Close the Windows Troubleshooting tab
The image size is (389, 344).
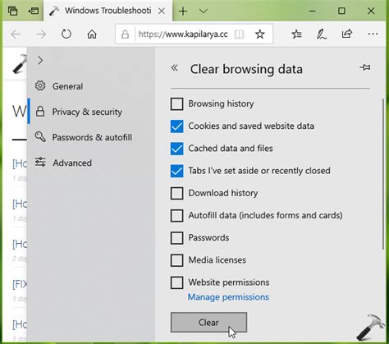point(162,11)
